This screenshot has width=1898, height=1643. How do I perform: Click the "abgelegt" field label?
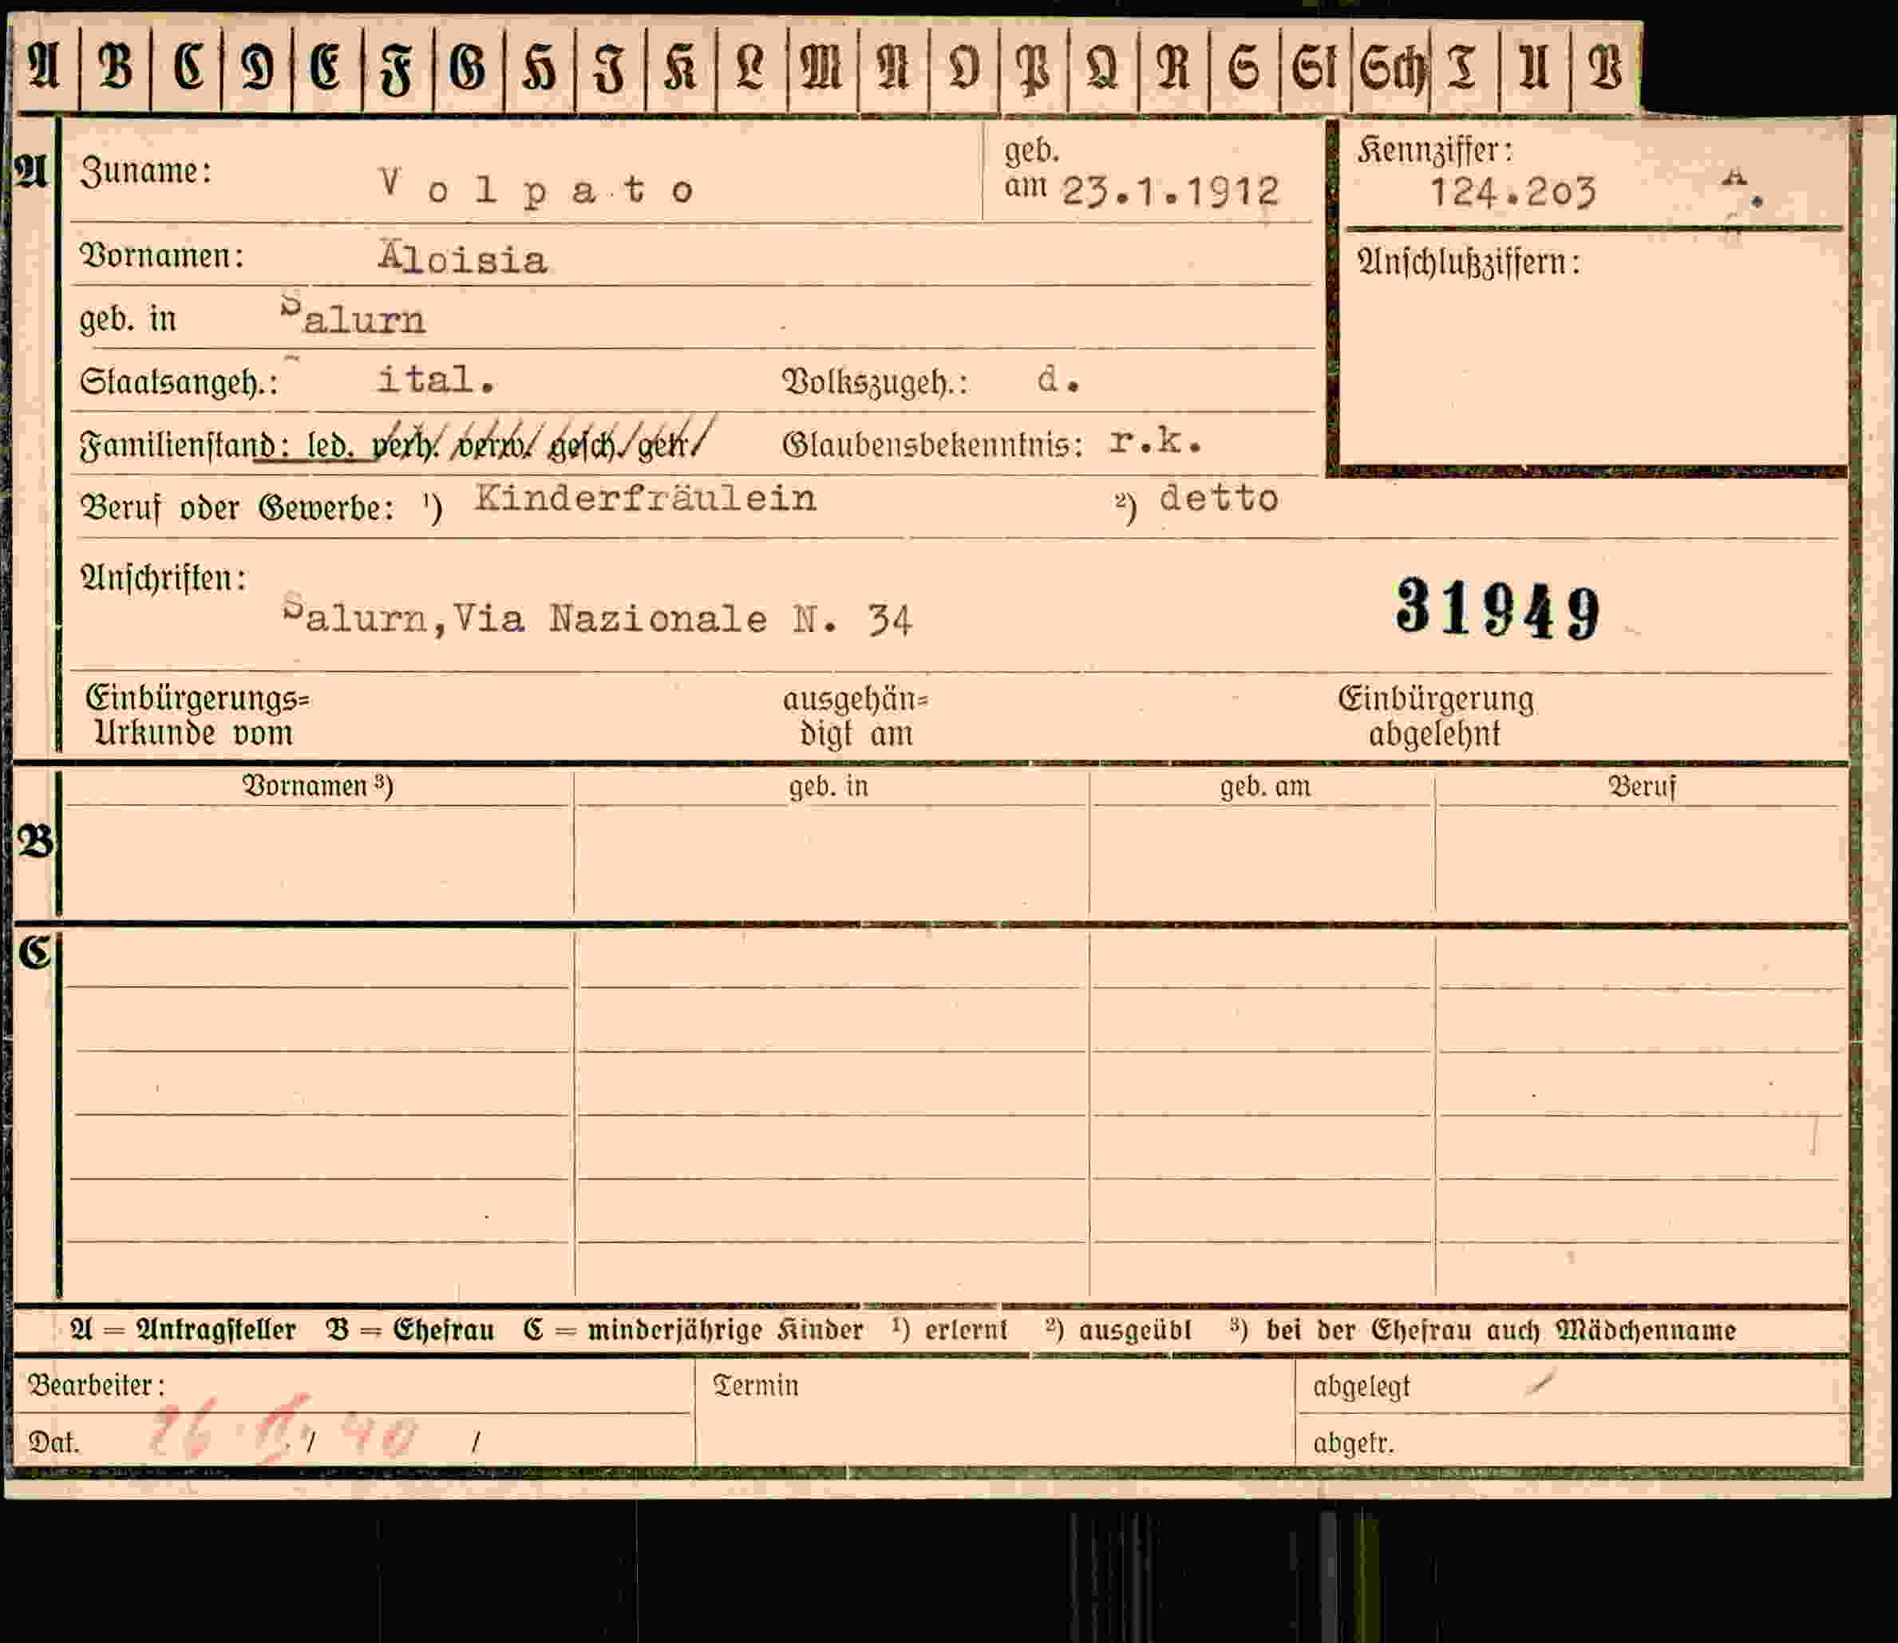[1361, 1387]
